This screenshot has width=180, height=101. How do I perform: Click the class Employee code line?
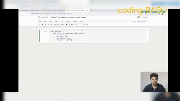[56, 32]
